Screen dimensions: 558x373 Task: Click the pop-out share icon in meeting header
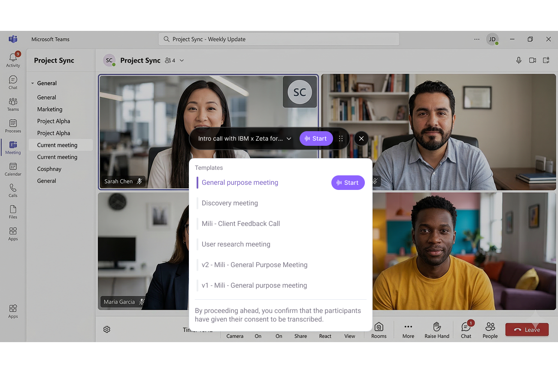(546, 60)
